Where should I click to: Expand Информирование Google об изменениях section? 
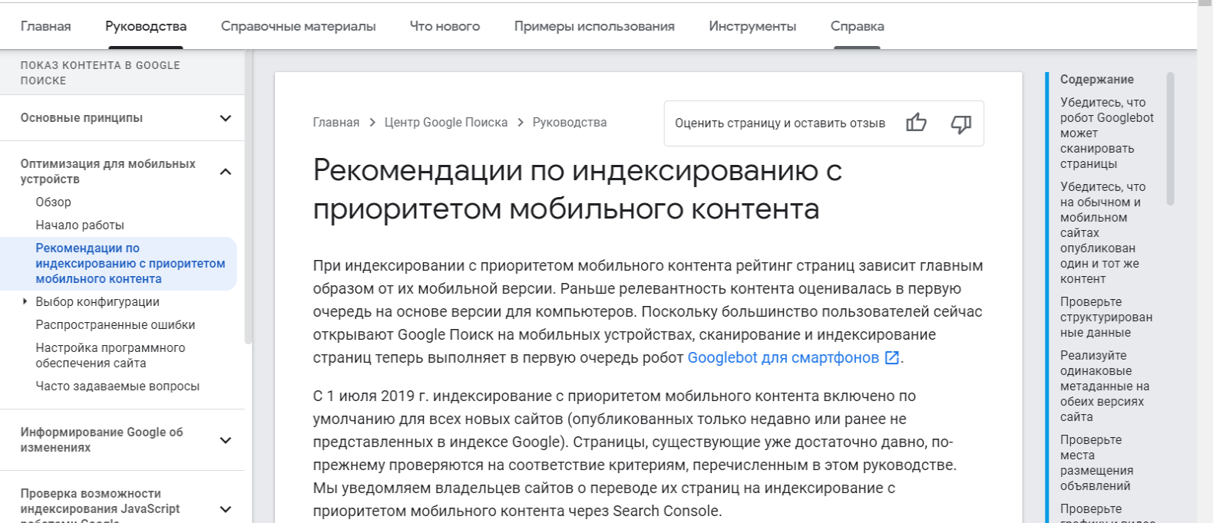click(x=225, y=440)
